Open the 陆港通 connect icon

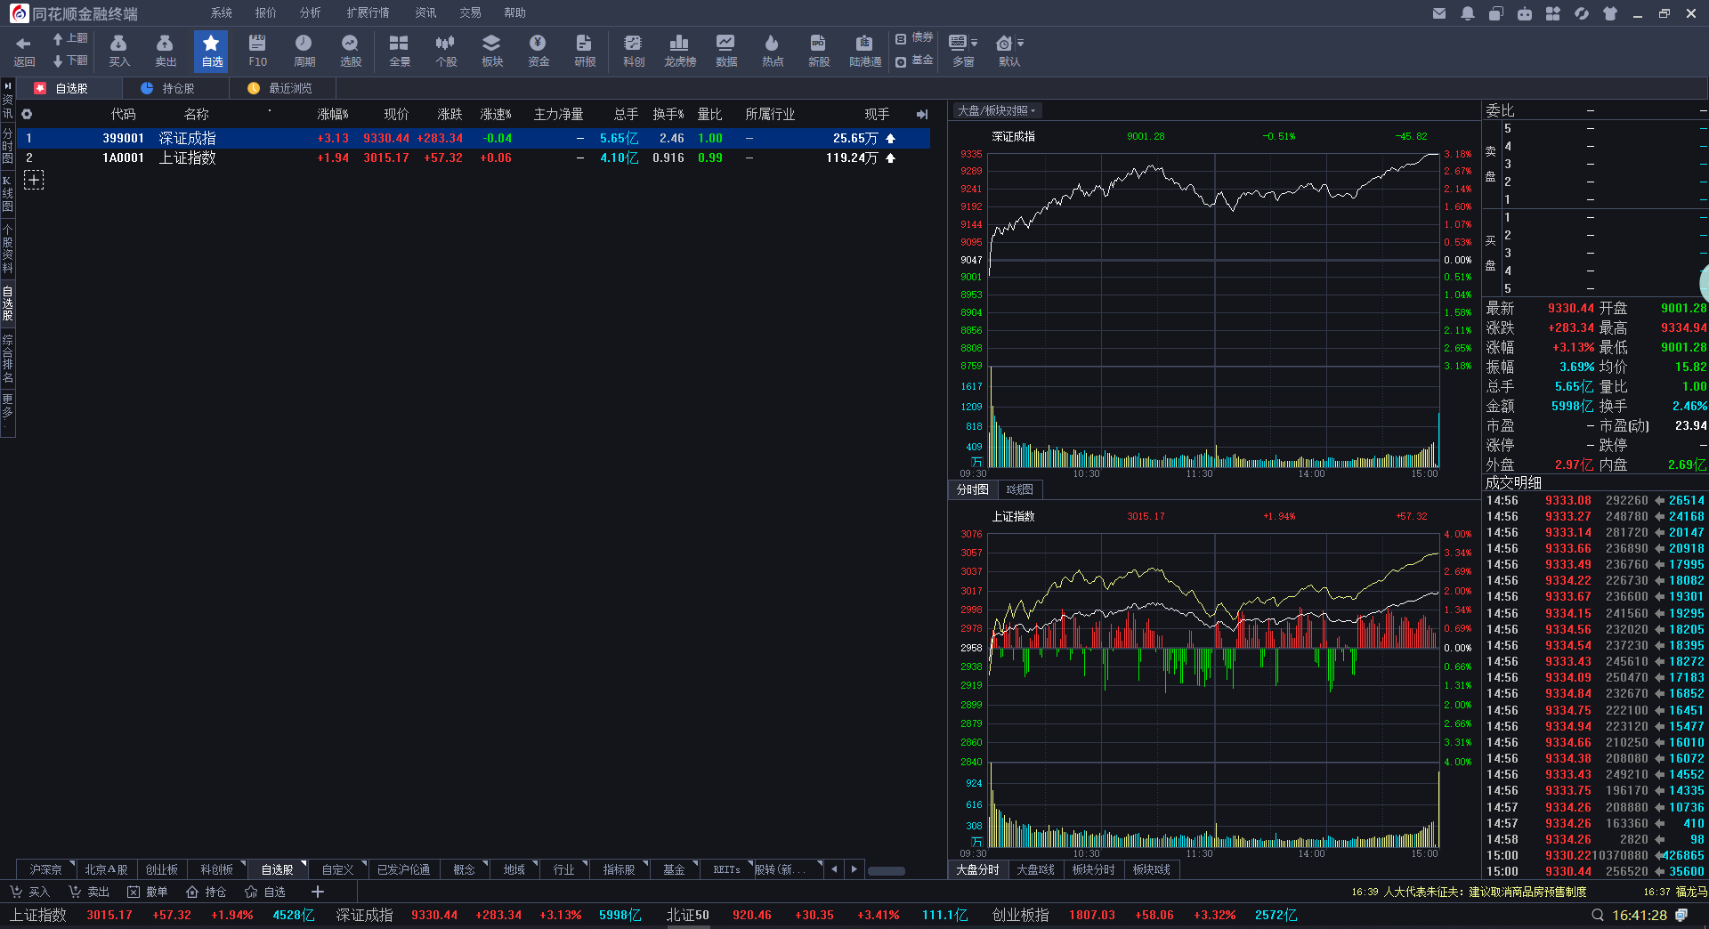[865, 51]
